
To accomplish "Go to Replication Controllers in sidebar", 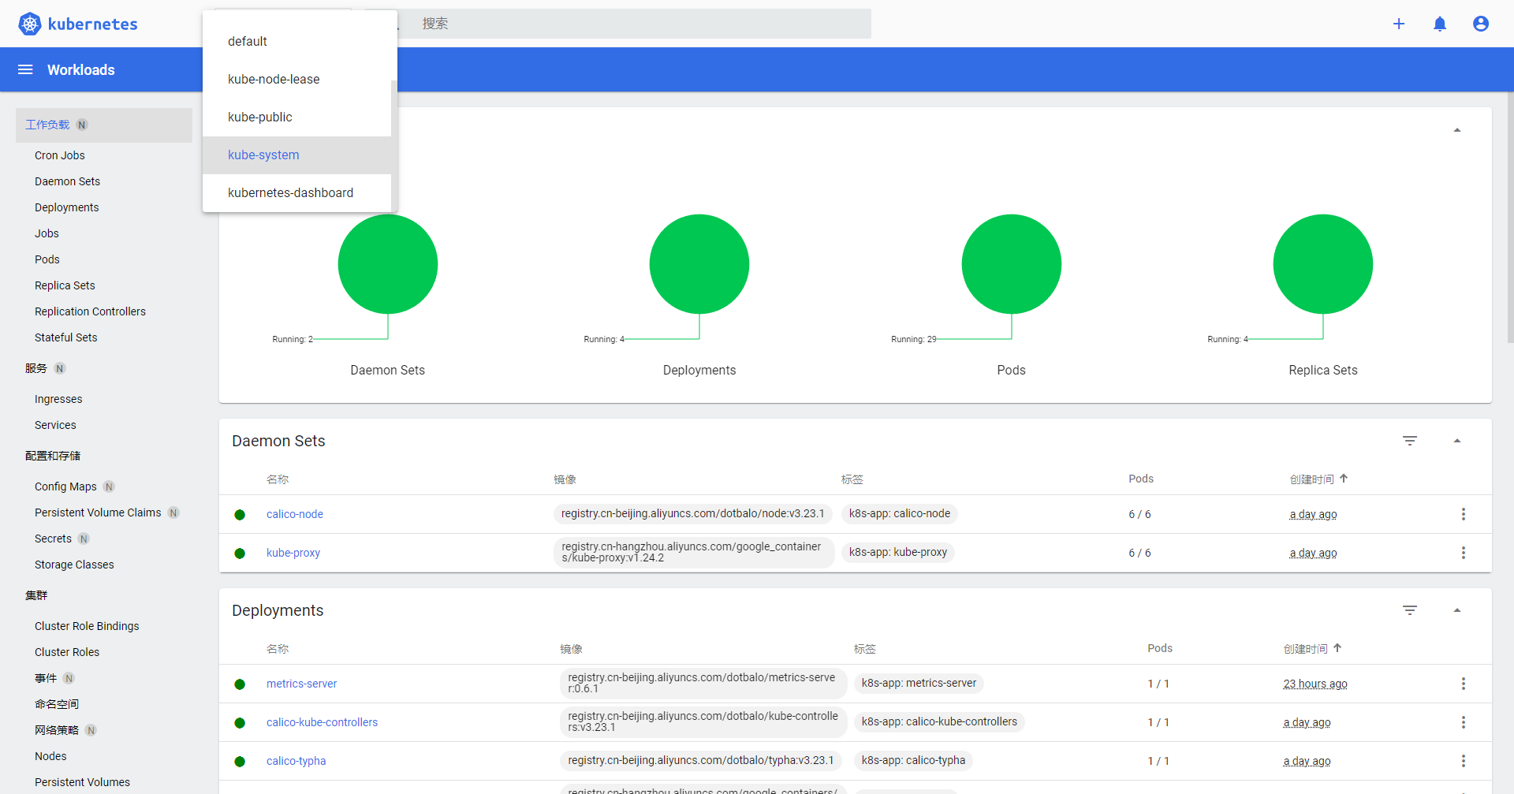I will (90, 311).
